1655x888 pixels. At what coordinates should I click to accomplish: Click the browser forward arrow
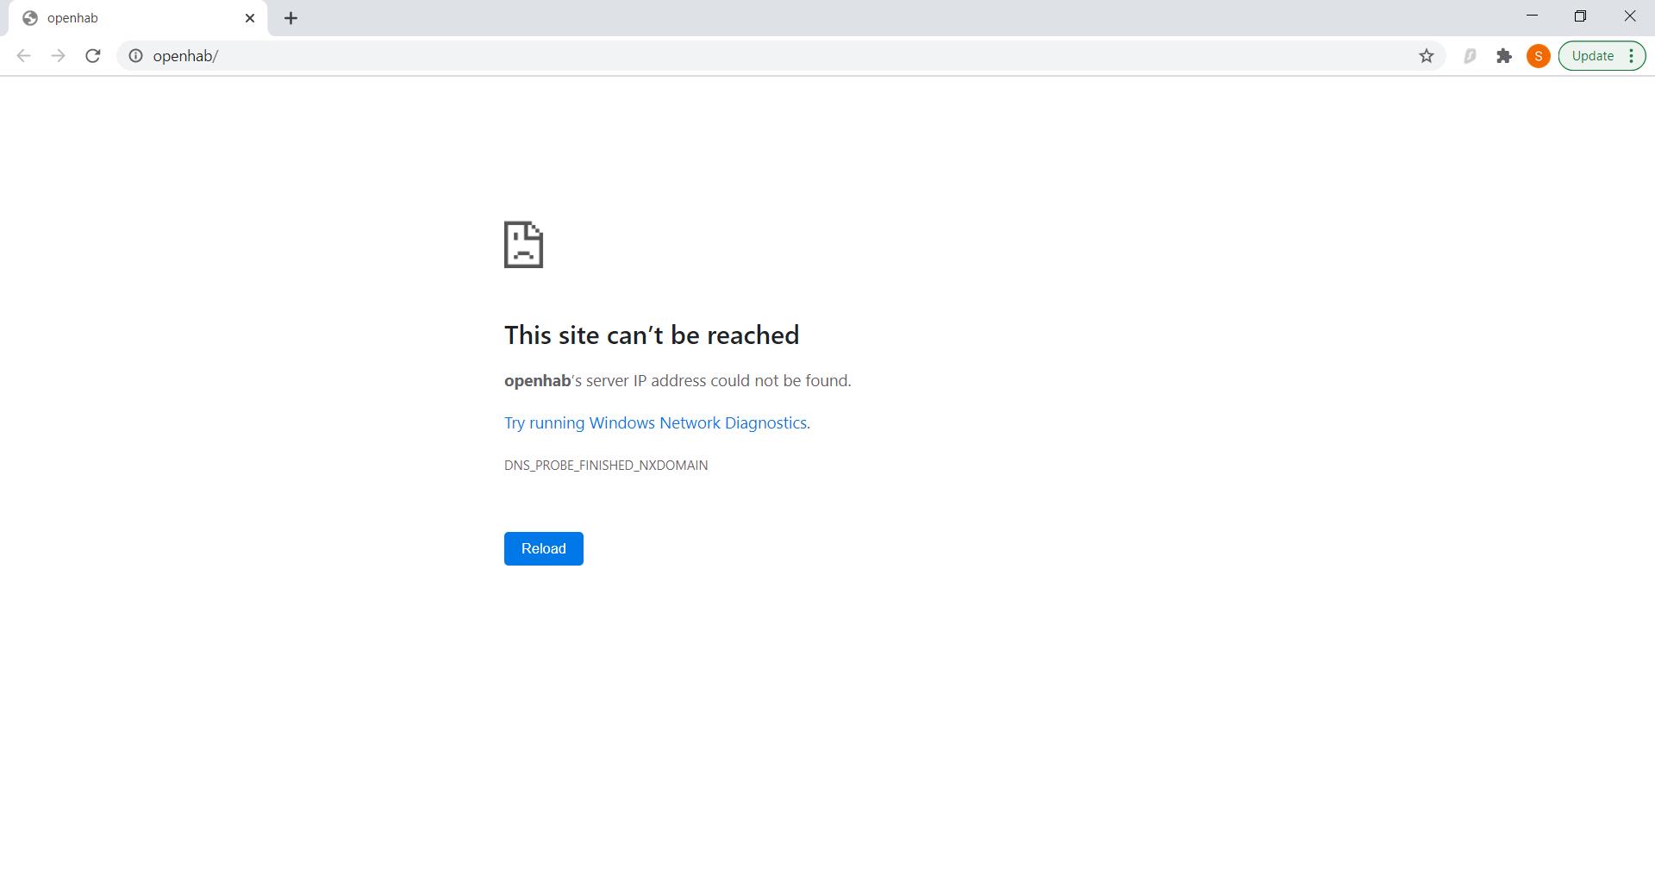pos(59,56)
